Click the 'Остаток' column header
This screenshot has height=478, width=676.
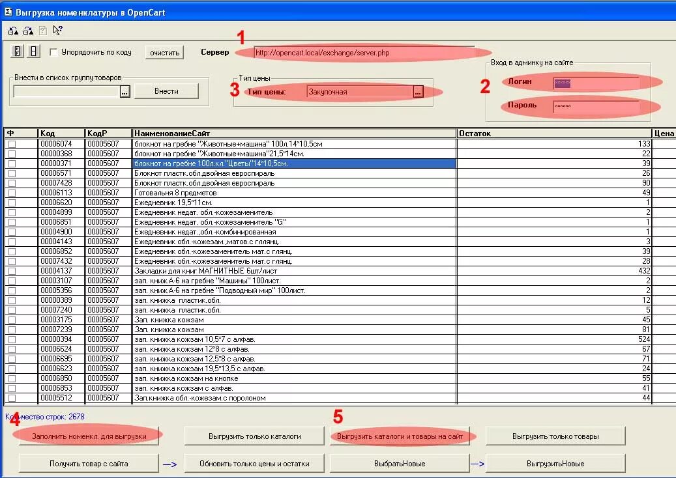[x=554, y=134]
